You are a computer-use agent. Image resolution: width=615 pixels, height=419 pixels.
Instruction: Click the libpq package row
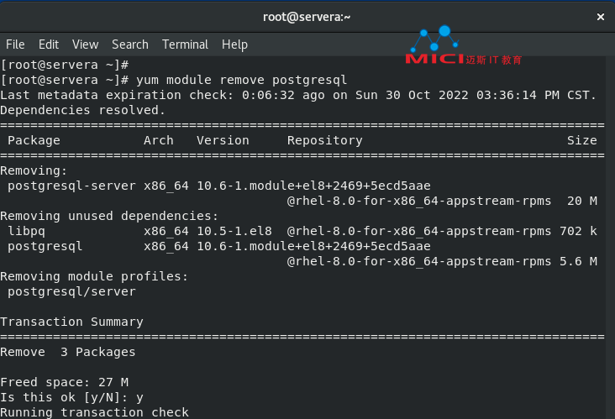(302, 231)
